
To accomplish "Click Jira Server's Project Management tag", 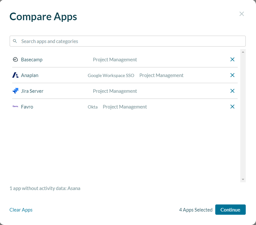I will 115,91.
